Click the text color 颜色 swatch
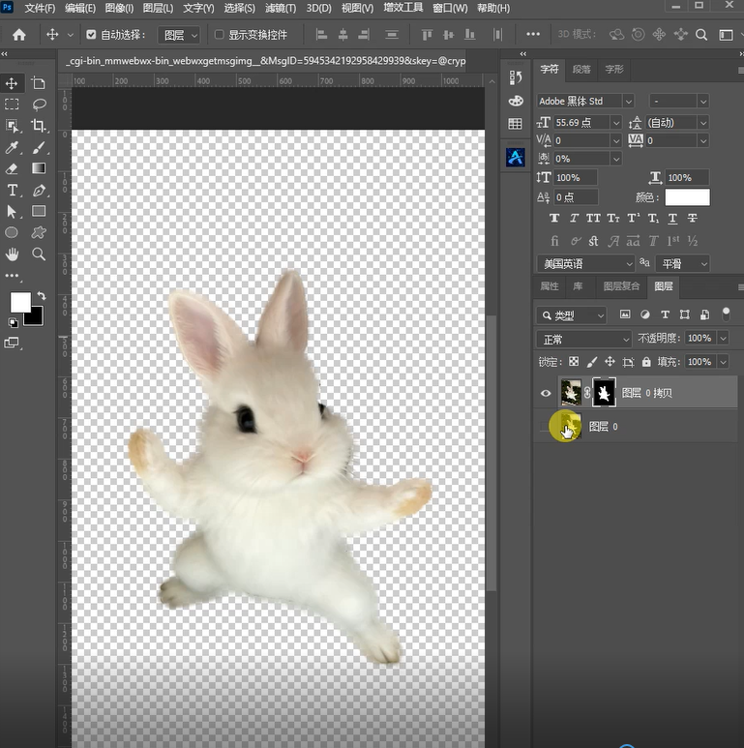Viewport: 744px width, 748px height. [x=687, y=197]
